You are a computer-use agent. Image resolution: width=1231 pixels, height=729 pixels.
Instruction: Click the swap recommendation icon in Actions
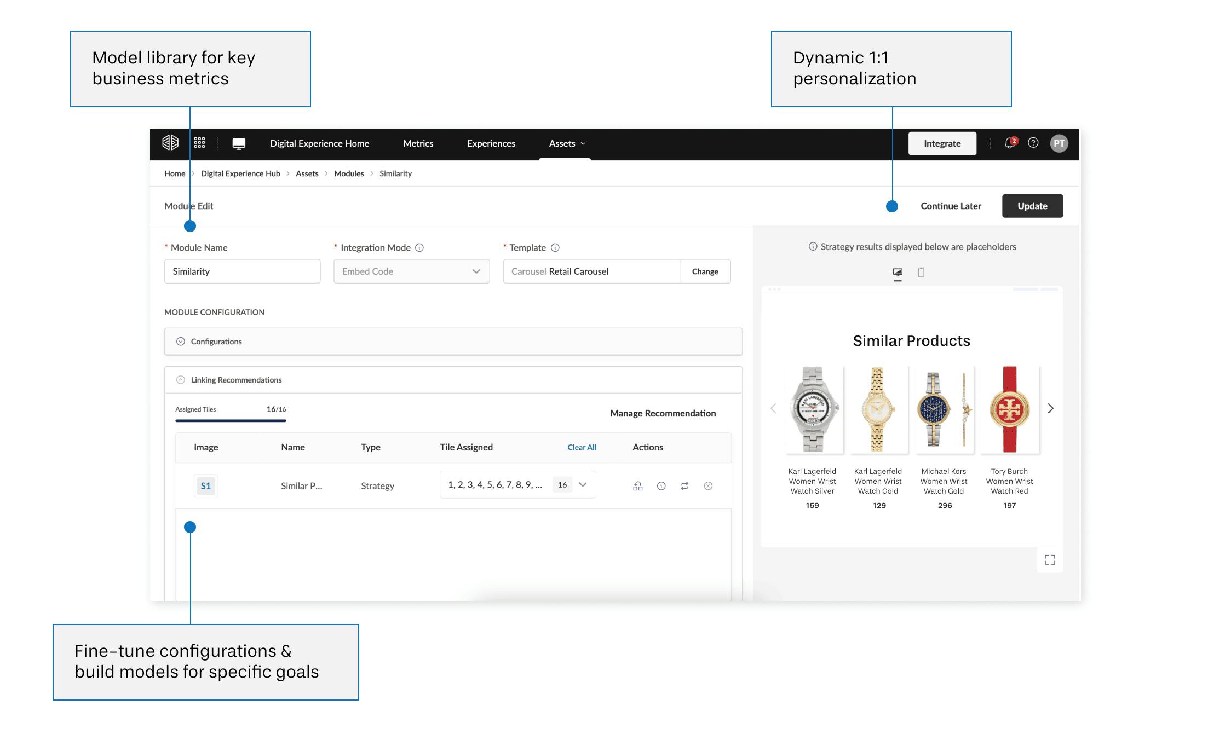pos(684,485)
